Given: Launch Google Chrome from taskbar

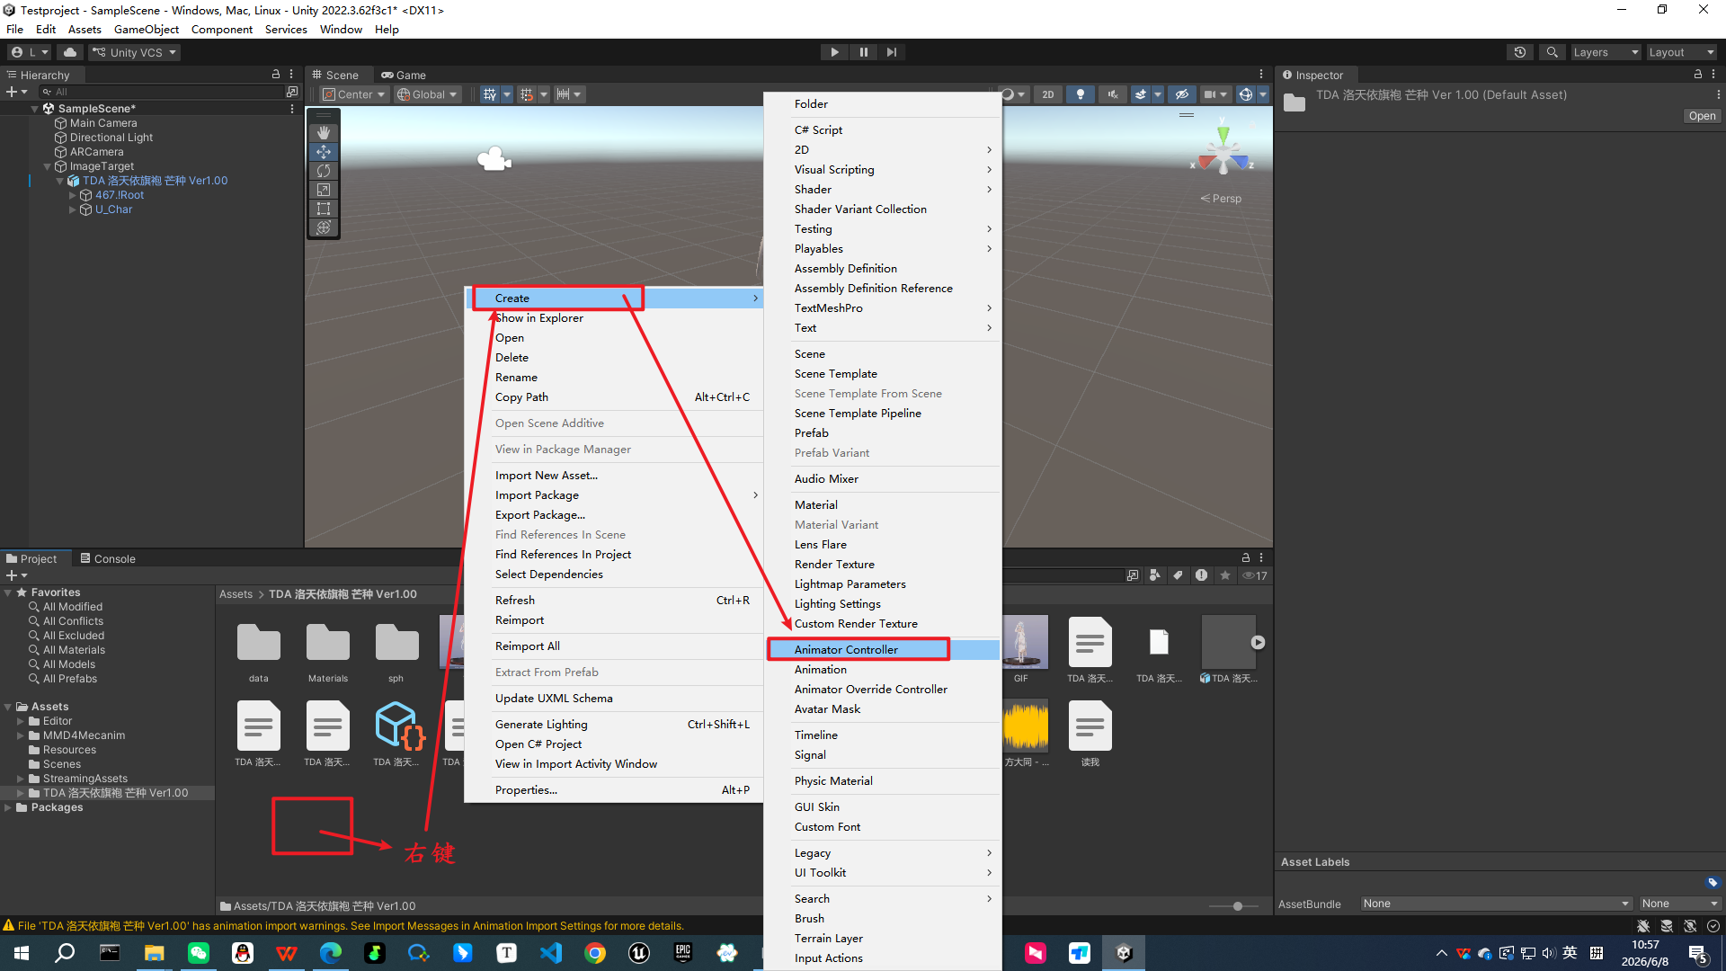Looking at the screenshot, I should click(595, 953).
